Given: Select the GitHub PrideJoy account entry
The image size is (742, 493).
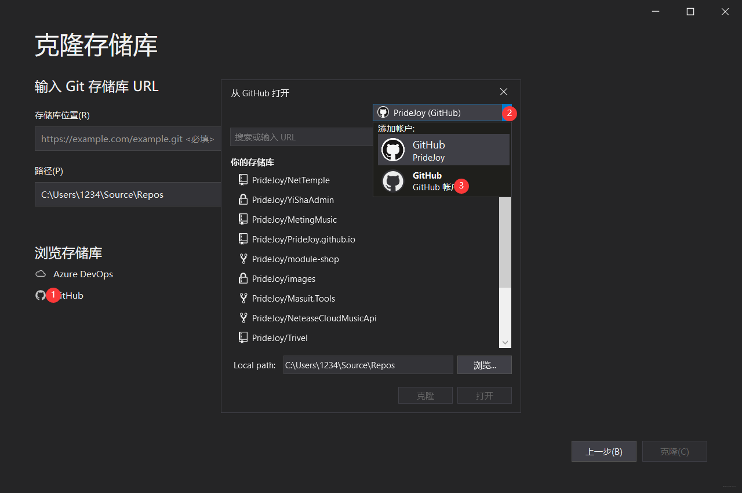Looking at the screenshot, I should tap(443, 150).
